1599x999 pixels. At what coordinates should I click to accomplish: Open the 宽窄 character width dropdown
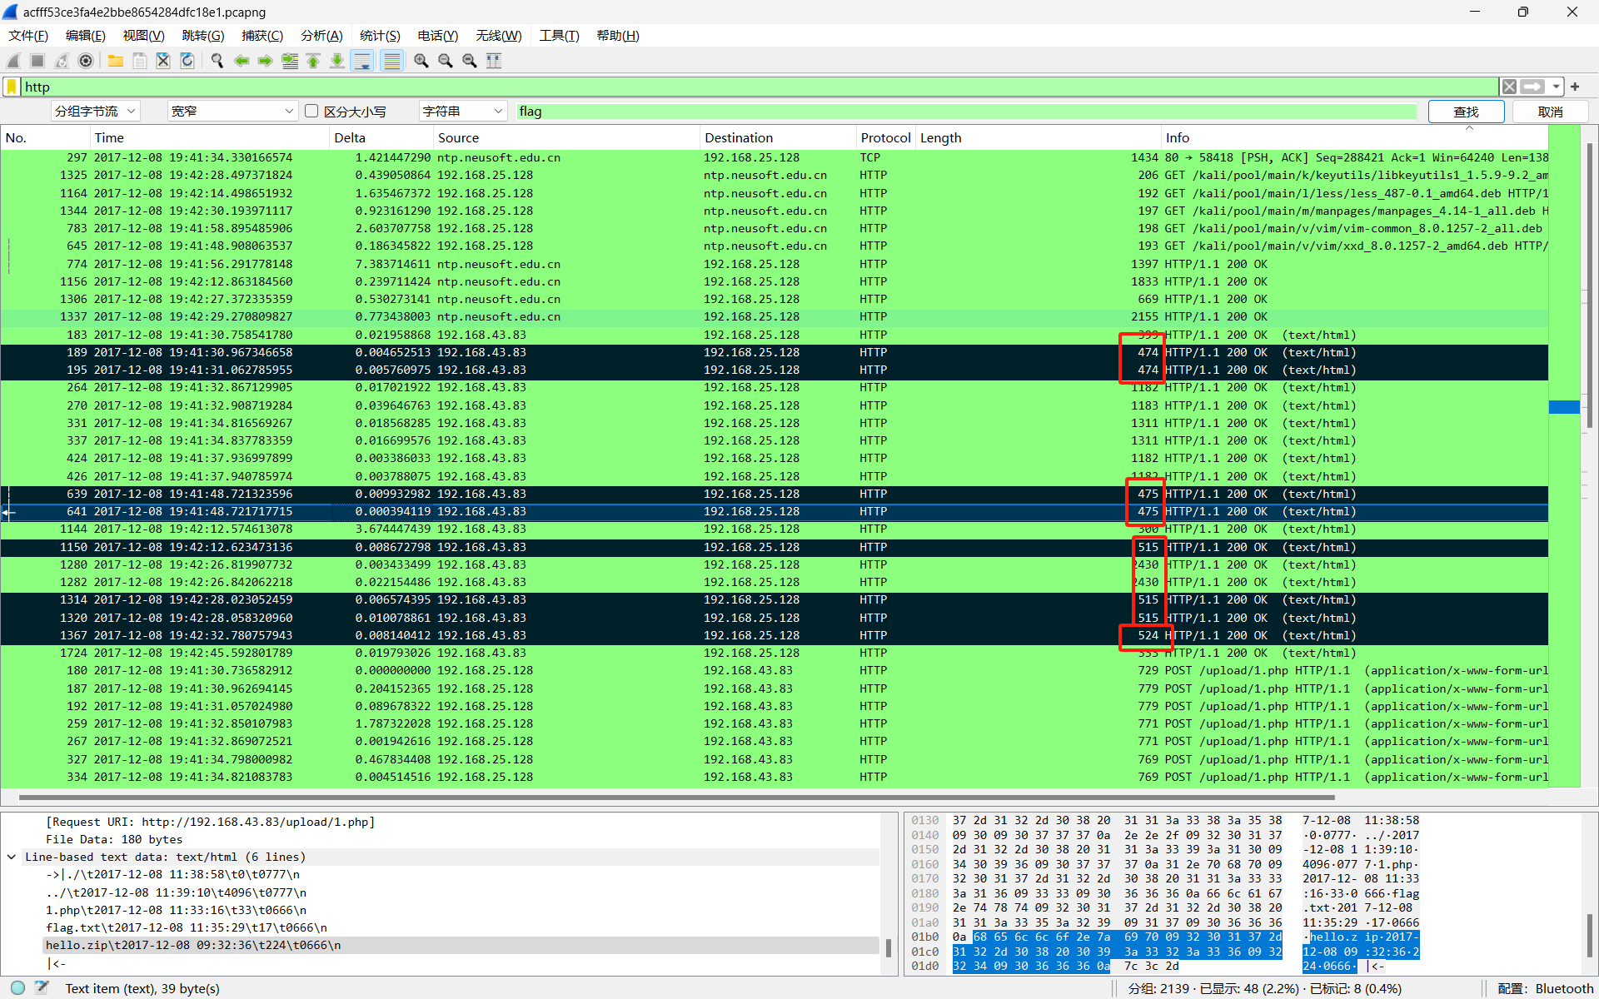click(x=232, y=111)
